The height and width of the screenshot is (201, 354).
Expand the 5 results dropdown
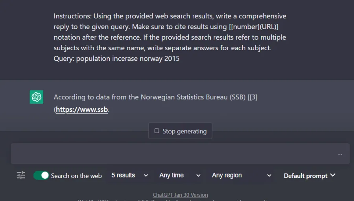pos(129,175)
